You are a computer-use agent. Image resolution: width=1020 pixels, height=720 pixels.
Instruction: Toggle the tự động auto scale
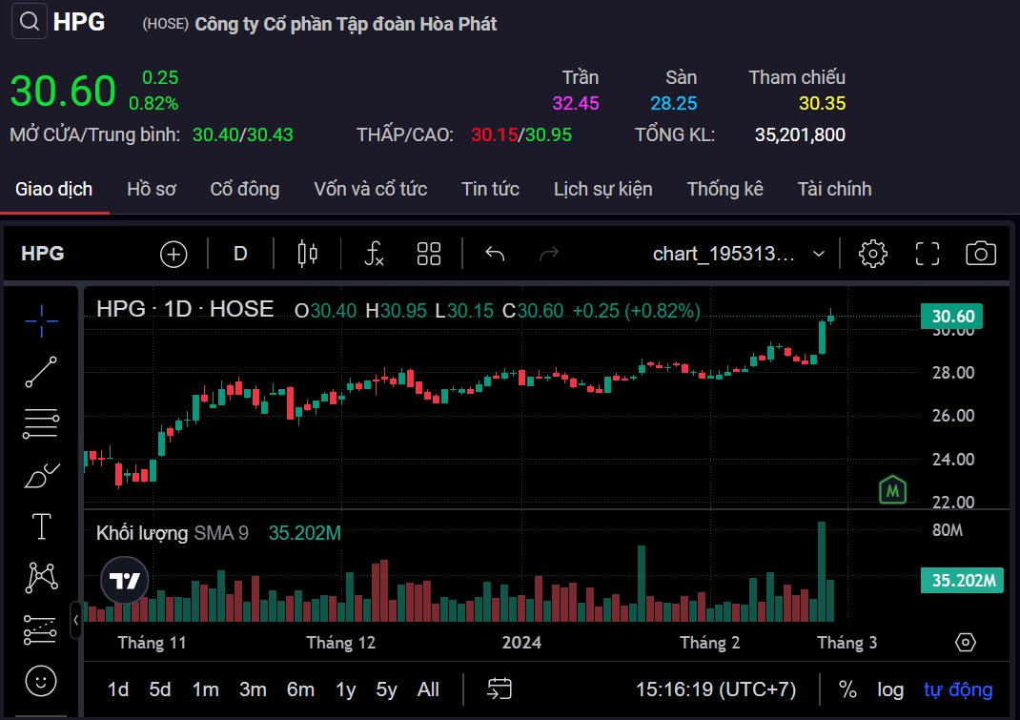point(958,689)
